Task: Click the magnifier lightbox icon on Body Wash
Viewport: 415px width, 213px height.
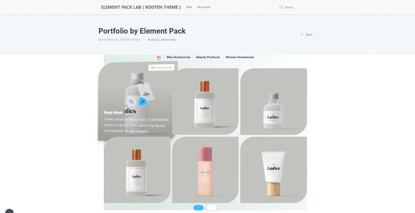Action: (131, 102)
